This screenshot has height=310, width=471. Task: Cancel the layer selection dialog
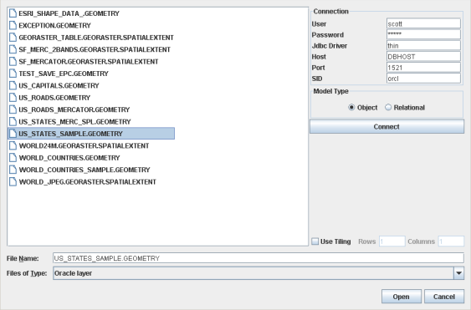point(444,297)
